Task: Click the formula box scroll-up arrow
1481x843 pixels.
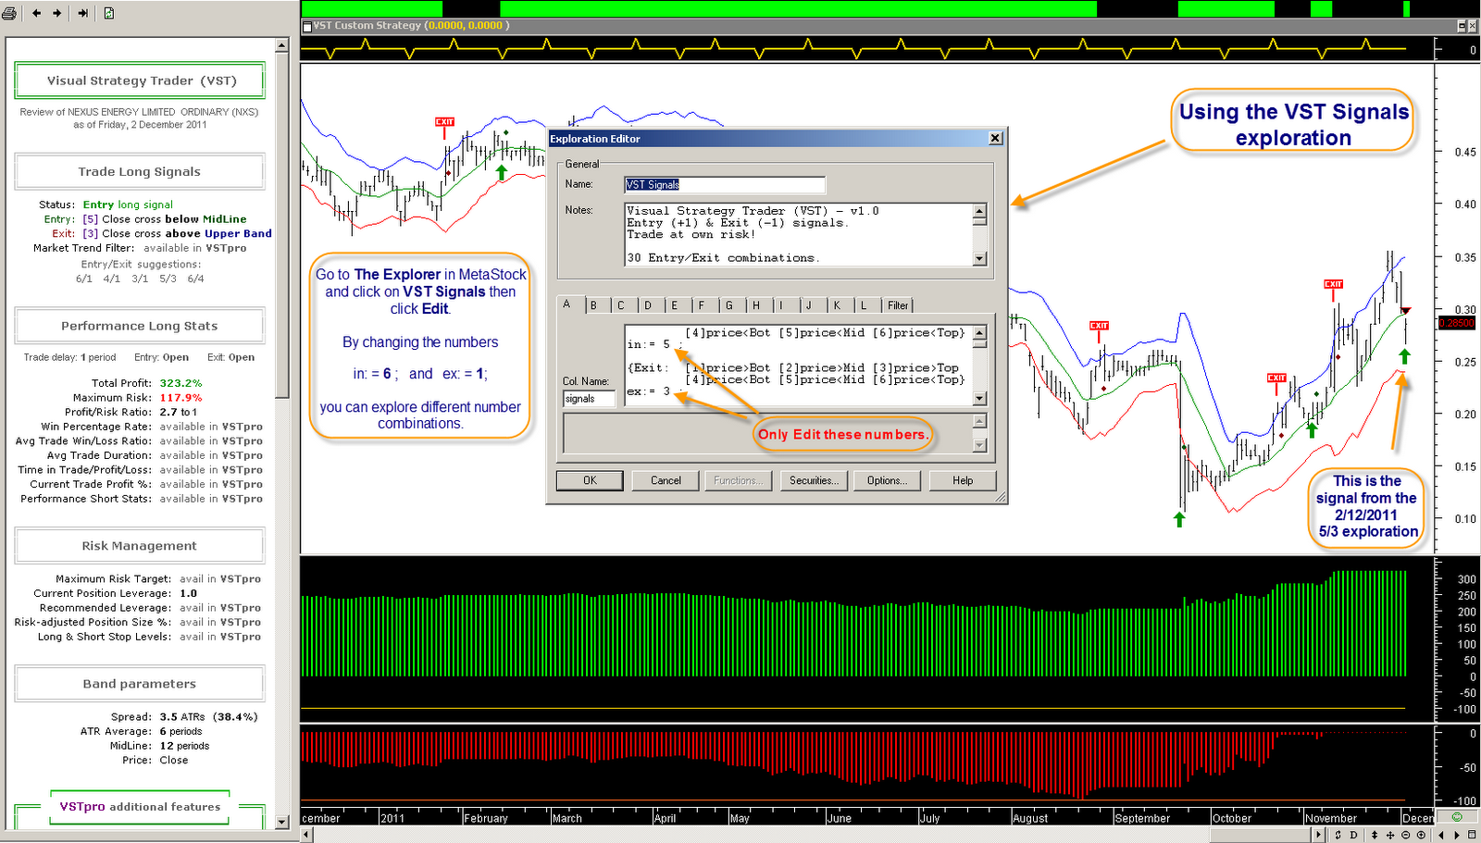Action: point(980,331)
